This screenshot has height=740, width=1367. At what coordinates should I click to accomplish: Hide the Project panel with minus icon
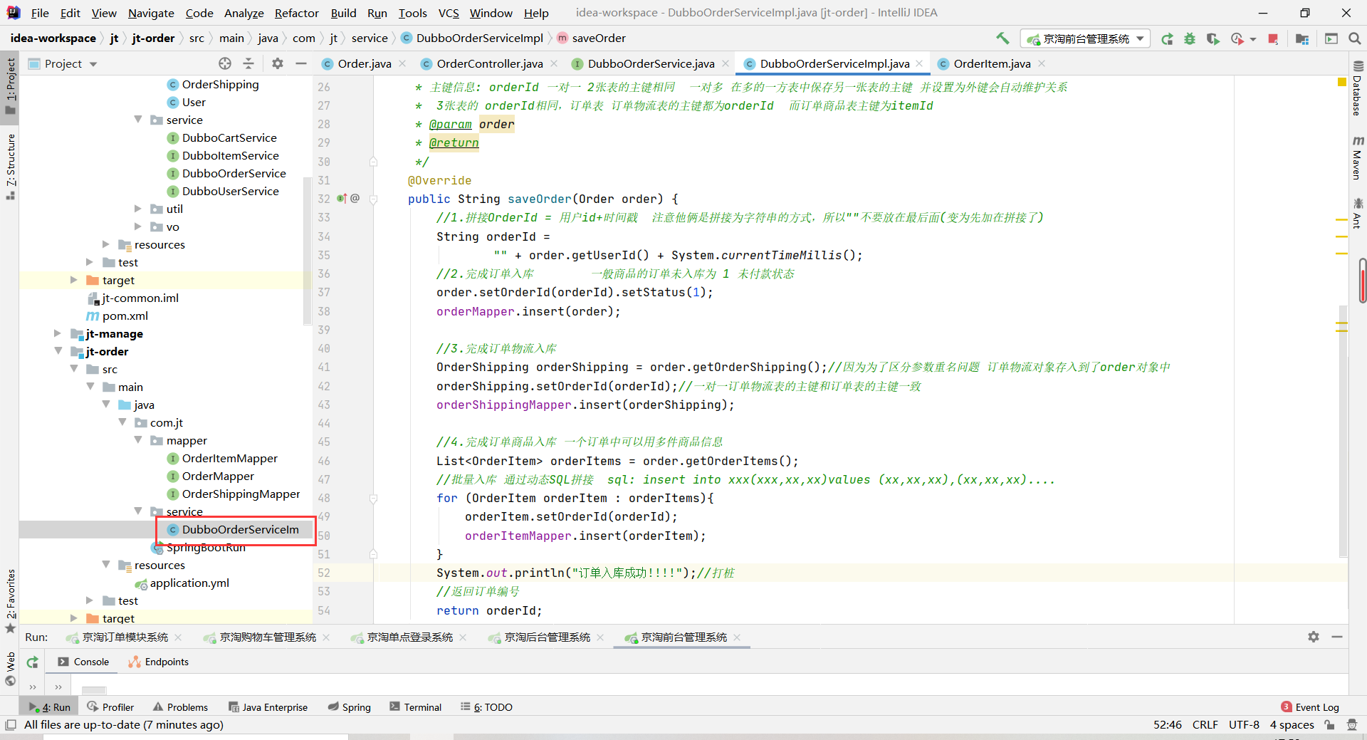point(301,63)
